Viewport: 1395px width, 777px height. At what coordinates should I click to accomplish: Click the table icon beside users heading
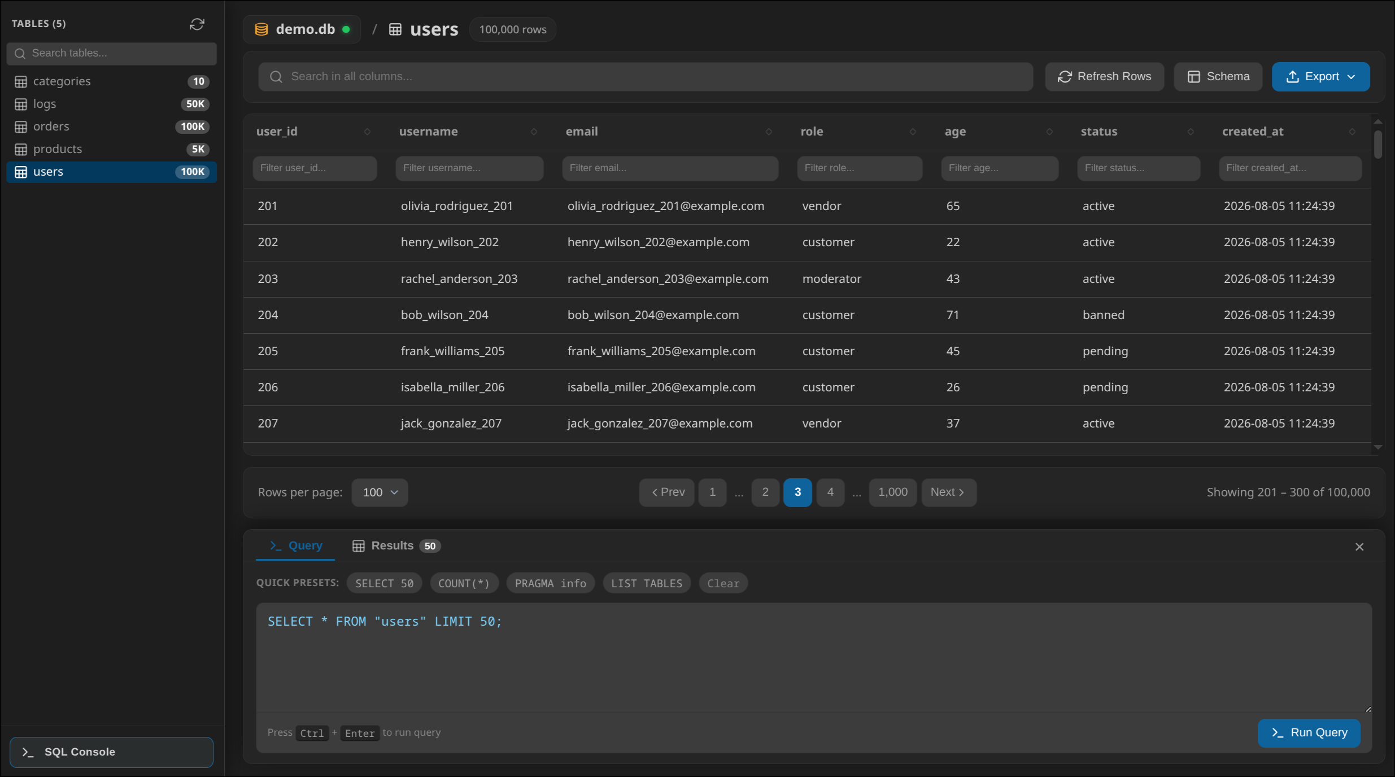pos(395,29)
